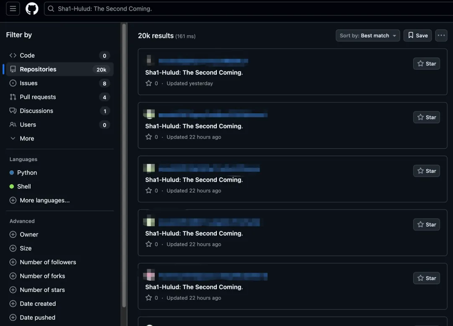Click the plus icon beside Date created
The image size is (453, 326).
tap(13, 304)
